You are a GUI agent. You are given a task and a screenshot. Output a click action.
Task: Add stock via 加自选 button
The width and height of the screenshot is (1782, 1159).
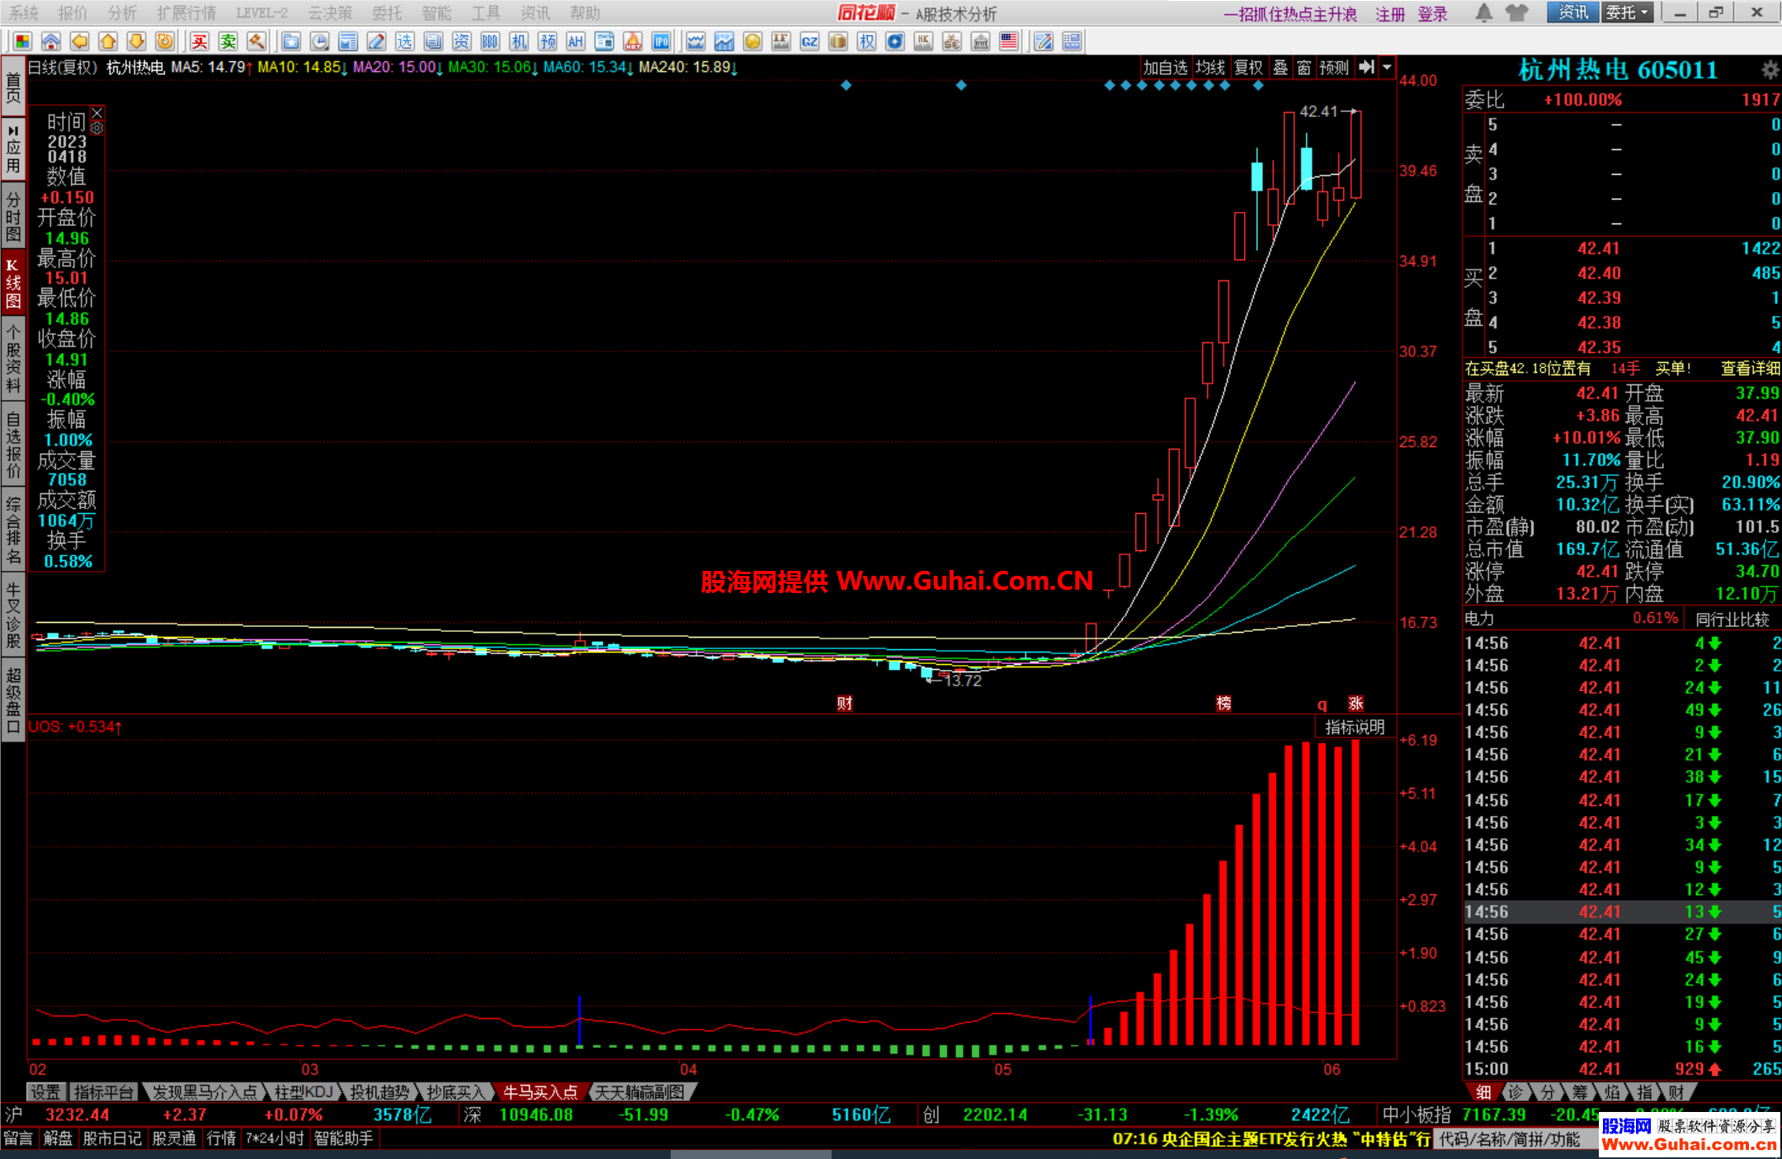(x=1165, y=68)
